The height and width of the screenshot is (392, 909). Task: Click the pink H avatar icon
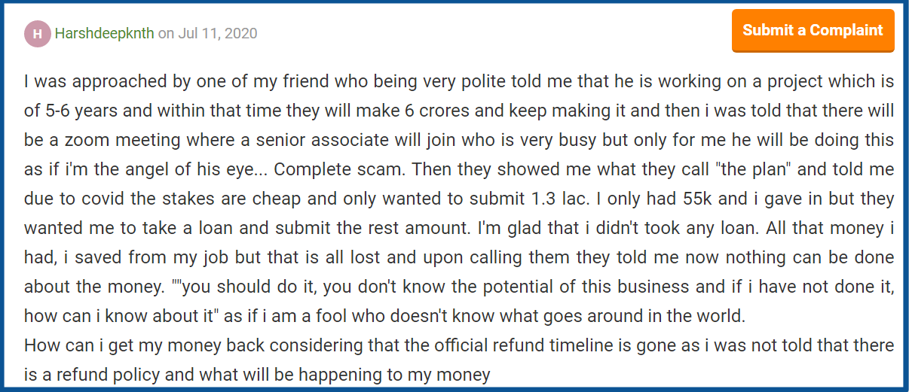37,34
